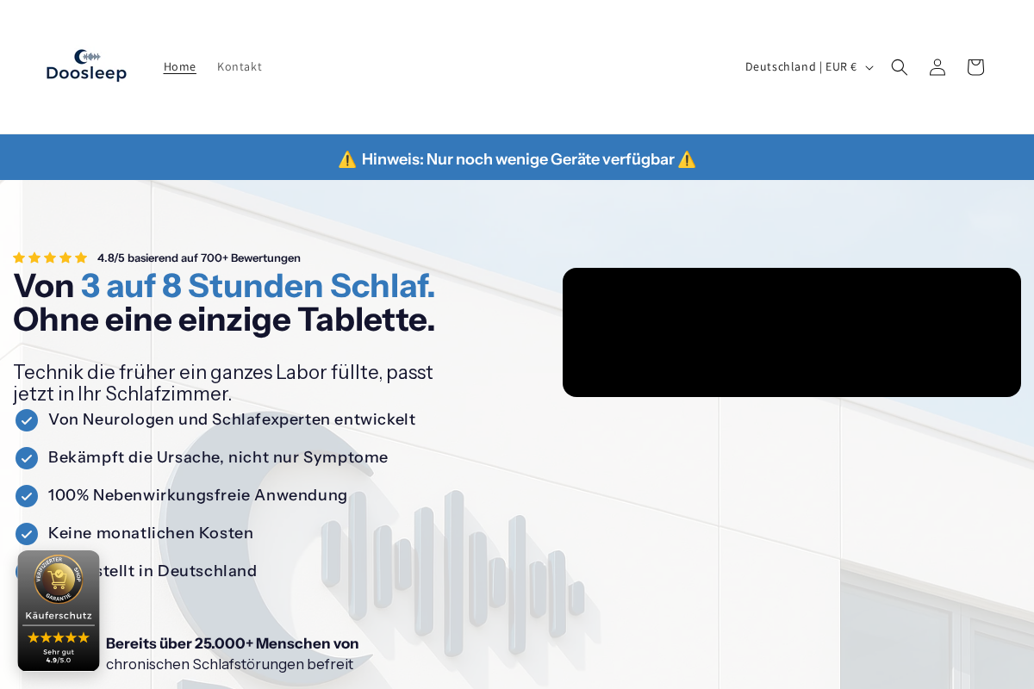Open the Käuferschutz guarantee badge
The width and height of the screenshot is (1034, 689).
click(x=59, y=611)
